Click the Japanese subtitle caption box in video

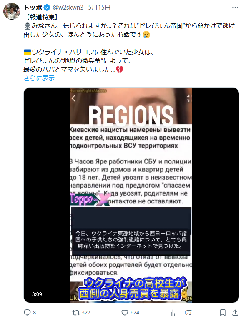pos(131,239)
